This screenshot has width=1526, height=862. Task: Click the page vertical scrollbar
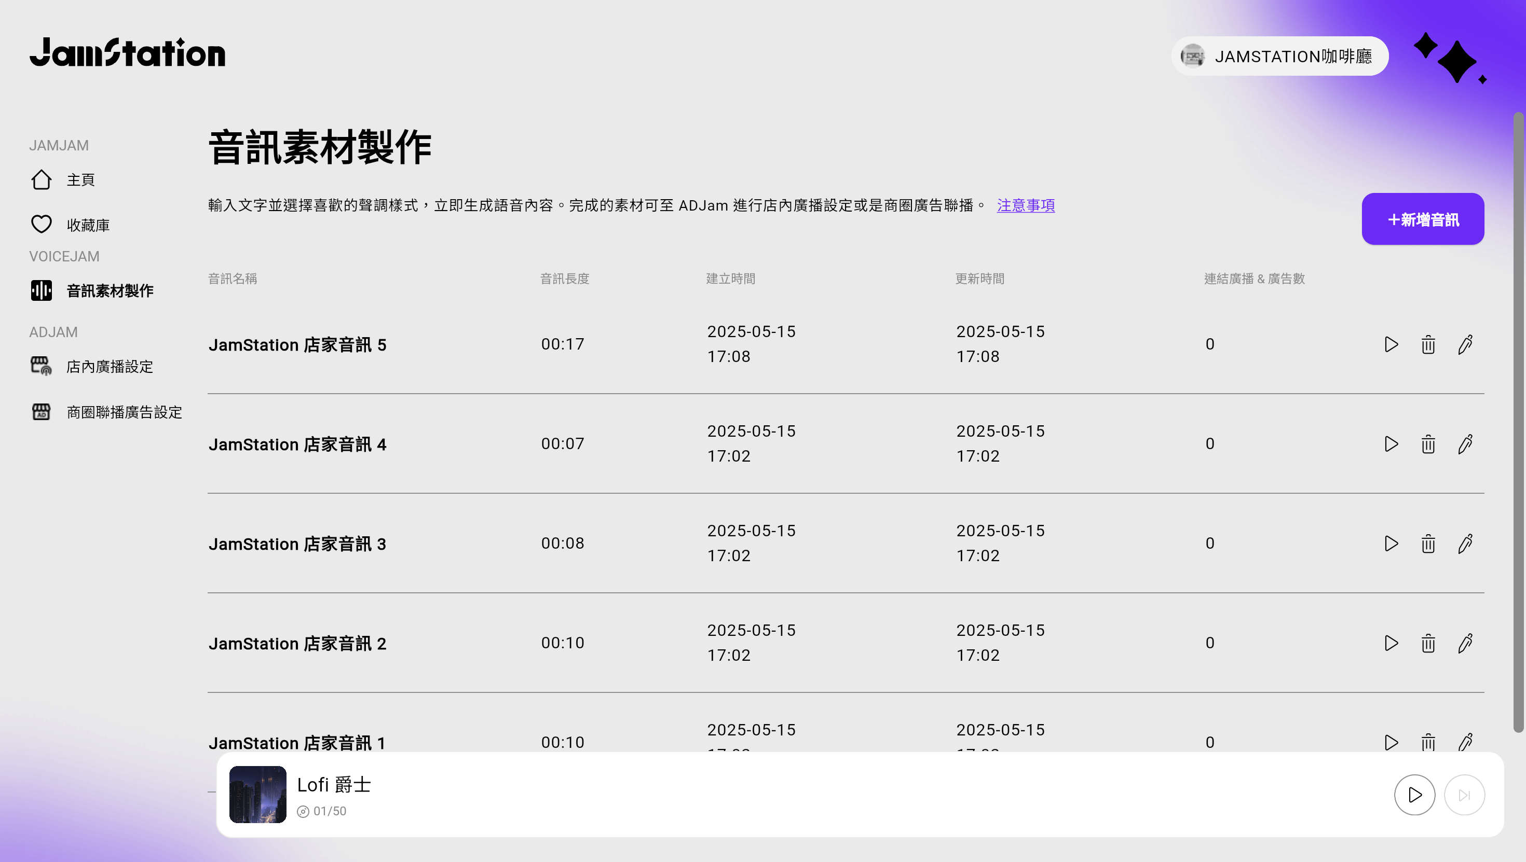[x=1518, y=422]
